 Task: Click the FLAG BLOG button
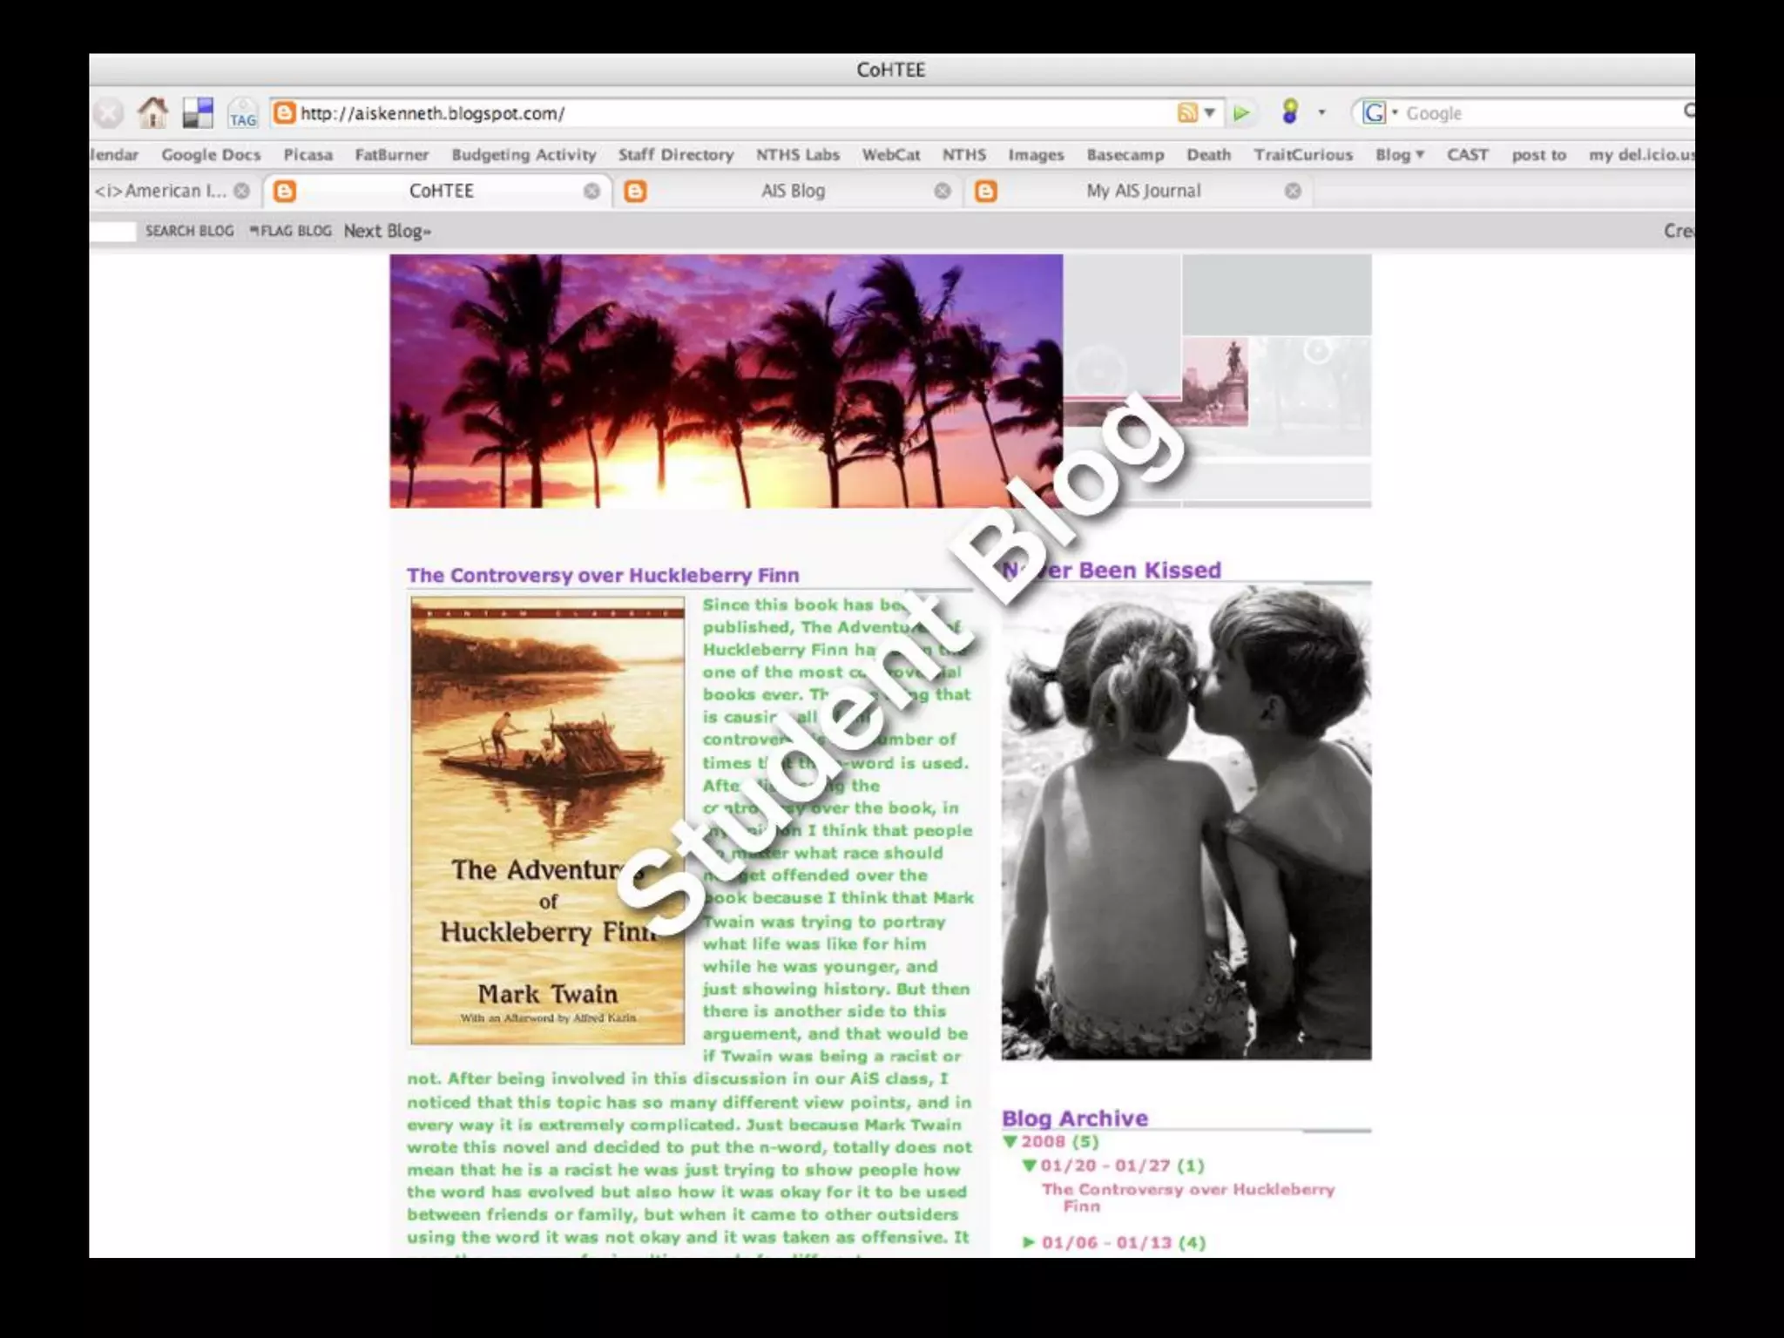[291, 231]
